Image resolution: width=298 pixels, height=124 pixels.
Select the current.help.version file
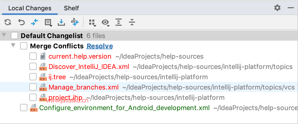pos(80,56)
